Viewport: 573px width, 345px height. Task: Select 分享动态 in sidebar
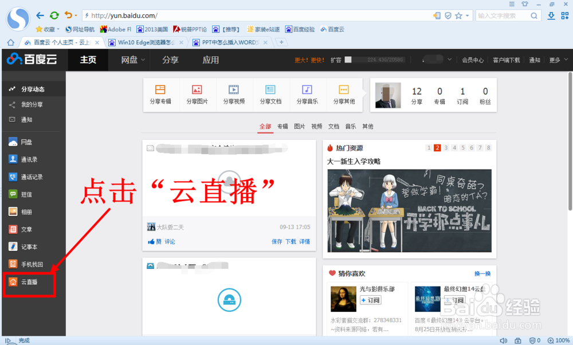(x=34, y=89)
